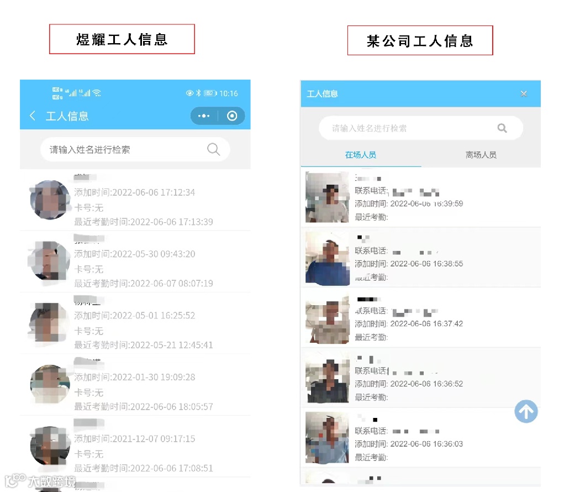Open worker photo added 2022-06-06 16:38:55
The height and width of the screenshot is (492, 580).
328,258
